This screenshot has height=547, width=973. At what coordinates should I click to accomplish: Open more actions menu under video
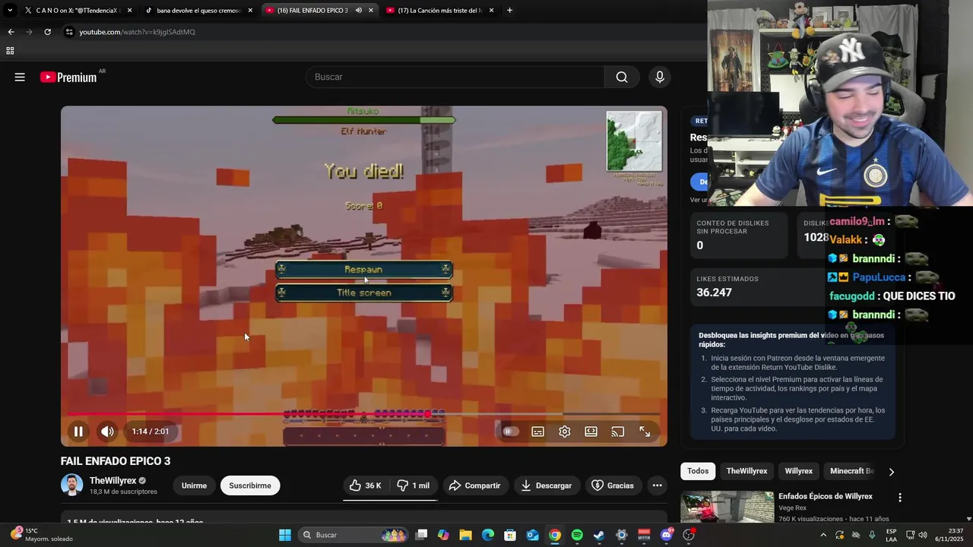(x=657, y=485)
